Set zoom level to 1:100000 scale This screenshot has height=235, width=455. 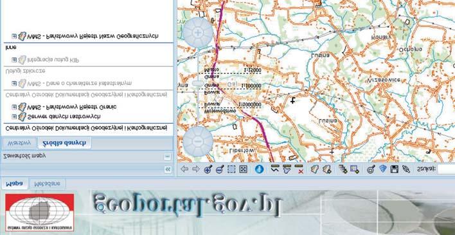(251, 86)
